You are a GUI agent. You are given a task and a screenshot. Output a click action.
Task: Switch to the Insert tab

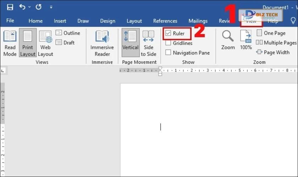[60, 21]
